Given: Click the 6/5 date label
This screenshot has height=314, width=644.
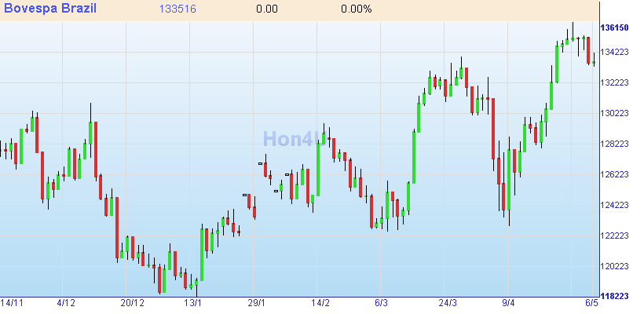Looking at the screenshot, I should coord(592,303).
